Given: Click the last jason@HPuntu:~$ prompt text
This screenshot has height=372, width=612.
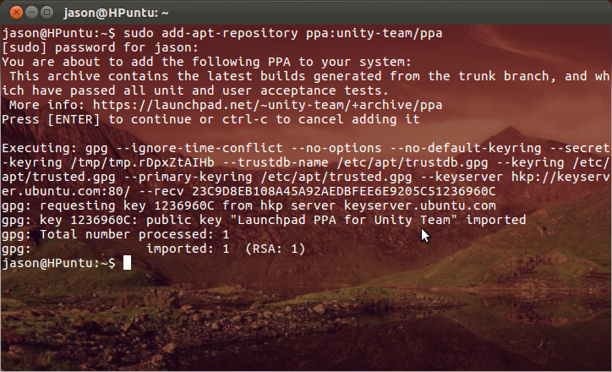Looking at the screenshot, I should coord(58,264).
